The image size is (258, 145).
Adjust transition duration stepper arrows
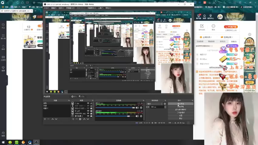coord(165,107)
